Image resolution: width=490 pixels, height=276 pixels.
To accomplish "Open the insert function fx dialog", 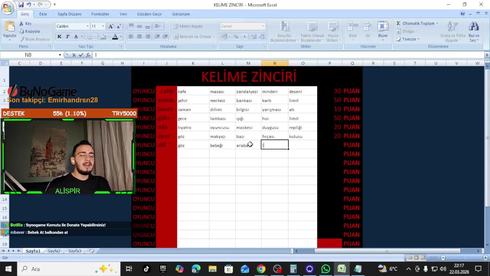I will click(88, 55).
